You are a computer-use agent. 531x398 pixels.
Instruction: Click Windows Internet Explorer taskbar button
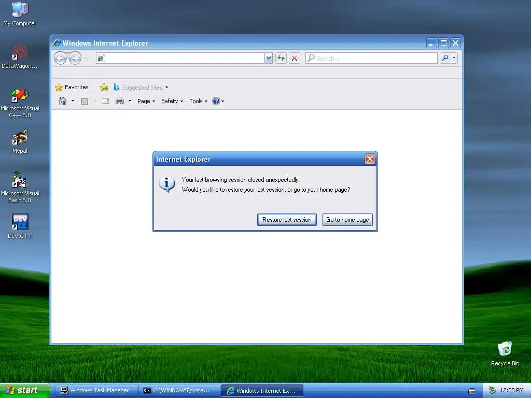coord(262,391)
